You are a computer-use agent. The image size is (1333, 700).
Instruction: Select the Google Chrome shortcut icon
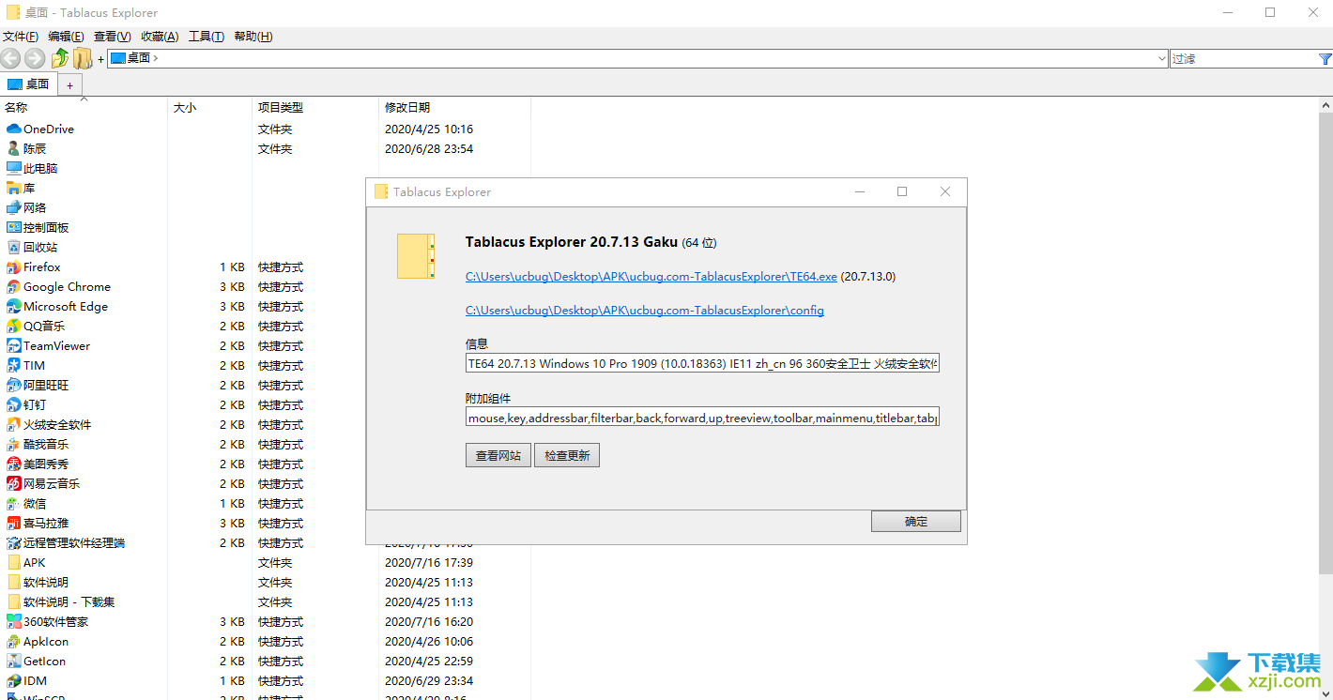pos(13,286)
